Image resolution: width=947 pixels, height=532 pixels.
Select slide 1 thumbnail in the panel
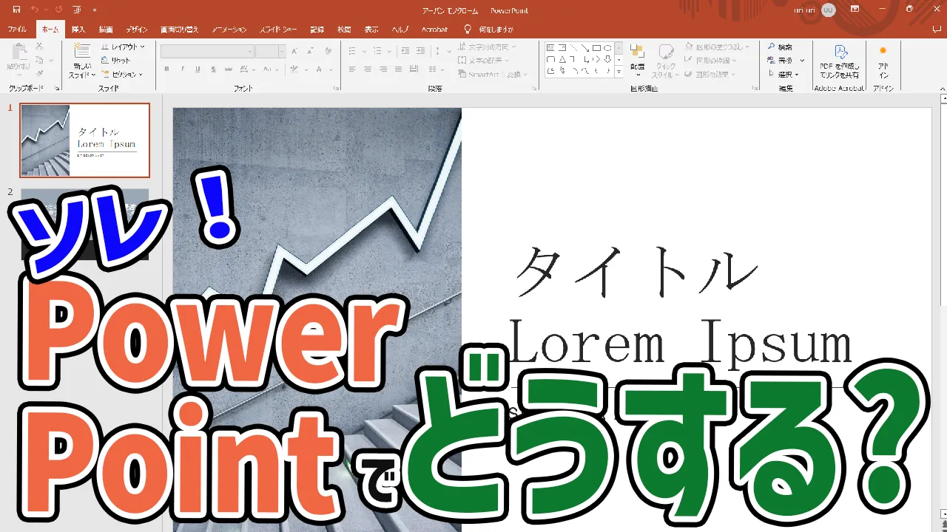tap(84, 140)
